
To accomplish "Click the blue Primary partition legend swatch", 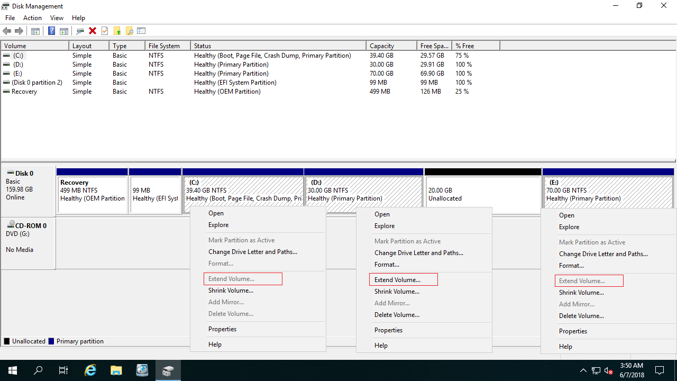I will coord(51,341).
